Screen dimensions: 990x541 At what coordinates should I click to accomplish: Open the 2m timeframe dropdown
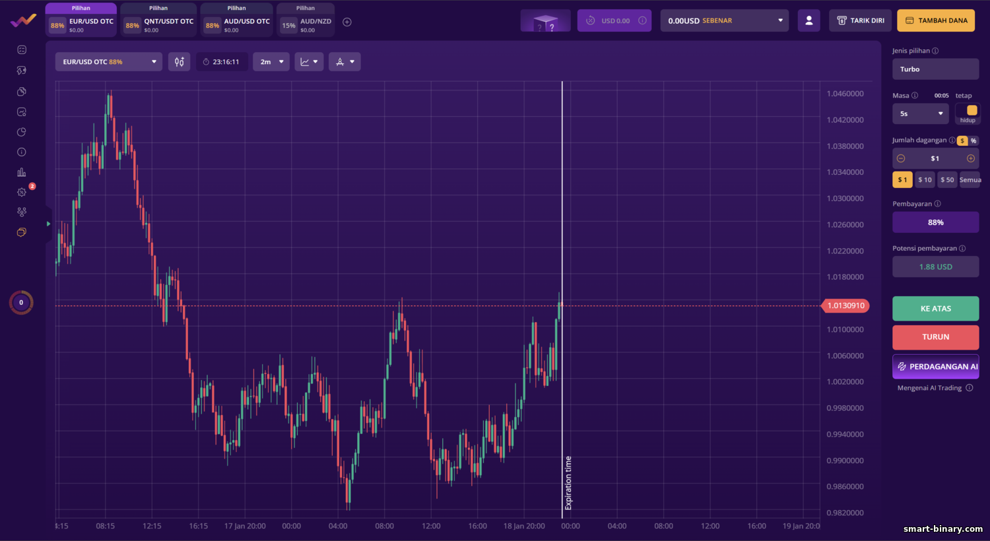(271, 62)
